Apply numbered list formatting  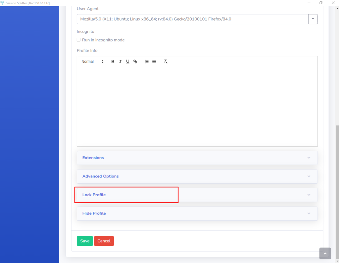tap(147, 61)
